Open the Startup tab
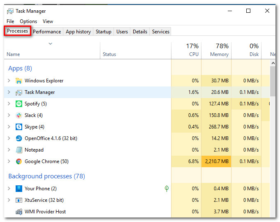This screenshot has width=280, height=222. click(104, 32)
